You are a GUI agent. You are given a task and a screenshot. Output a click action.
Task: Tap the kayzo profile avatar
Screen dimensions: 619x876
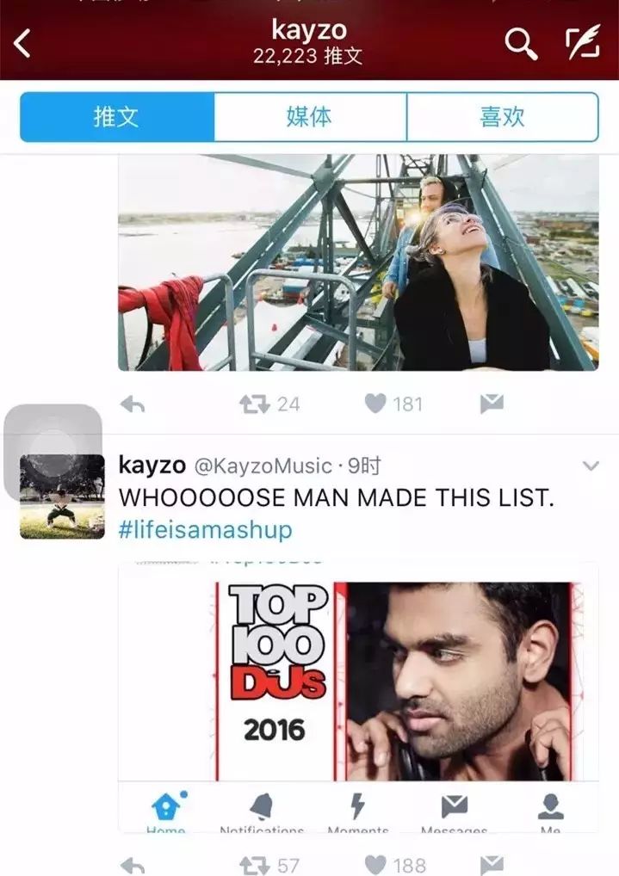pos(62,497)
